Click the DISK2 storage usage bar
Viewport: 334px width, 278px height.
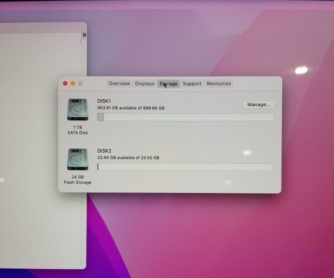[185, 167]
